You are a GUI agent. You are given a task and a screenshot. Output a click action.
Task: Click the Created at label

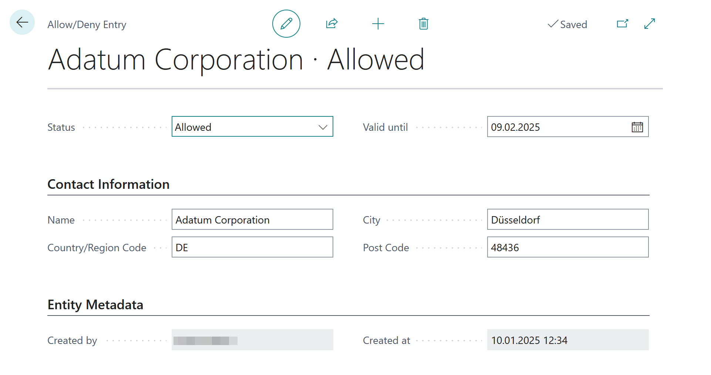[387, 340]
